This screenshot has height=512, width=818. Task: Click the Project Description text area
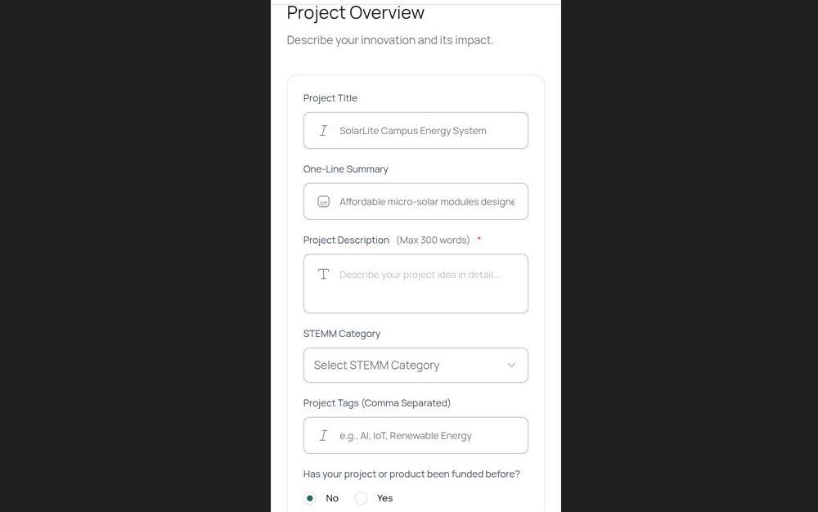[425, 290]
